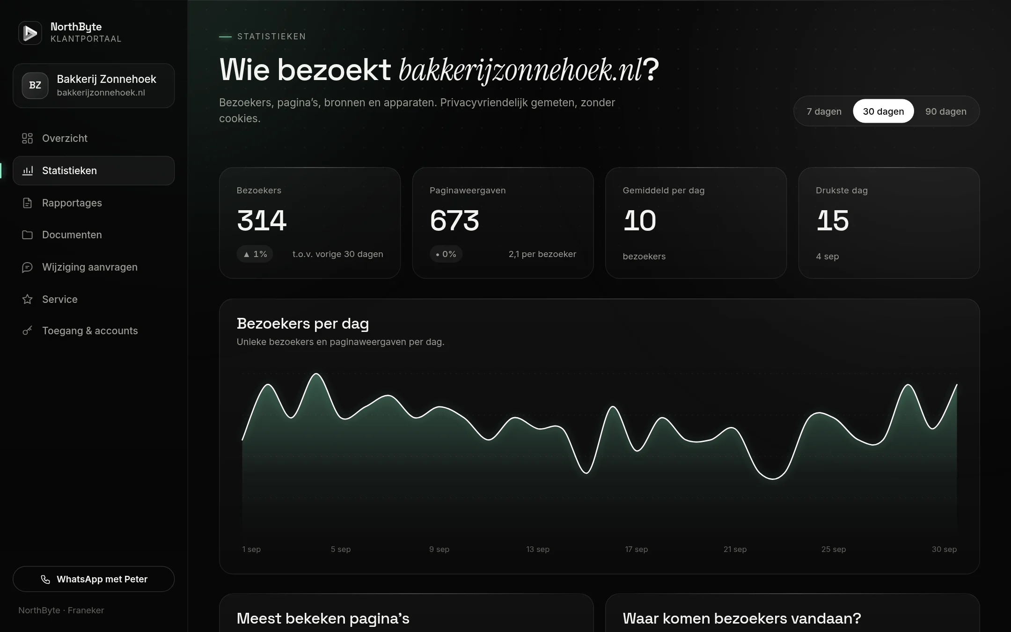Click the Rapportages document icon
The width and height of the screenshot is (1011, 632).
28,203
